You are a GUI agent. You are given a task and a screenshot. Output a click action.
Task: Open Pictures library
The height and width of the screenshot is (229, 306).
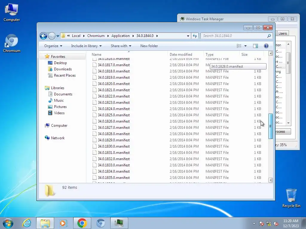click(x=60, y=107)
